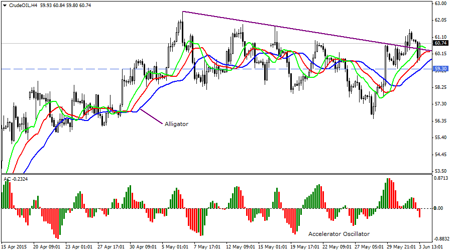Click the 5 May 01:01 date label
Viewport: 452px width, 251px height.
pos(176,247)
